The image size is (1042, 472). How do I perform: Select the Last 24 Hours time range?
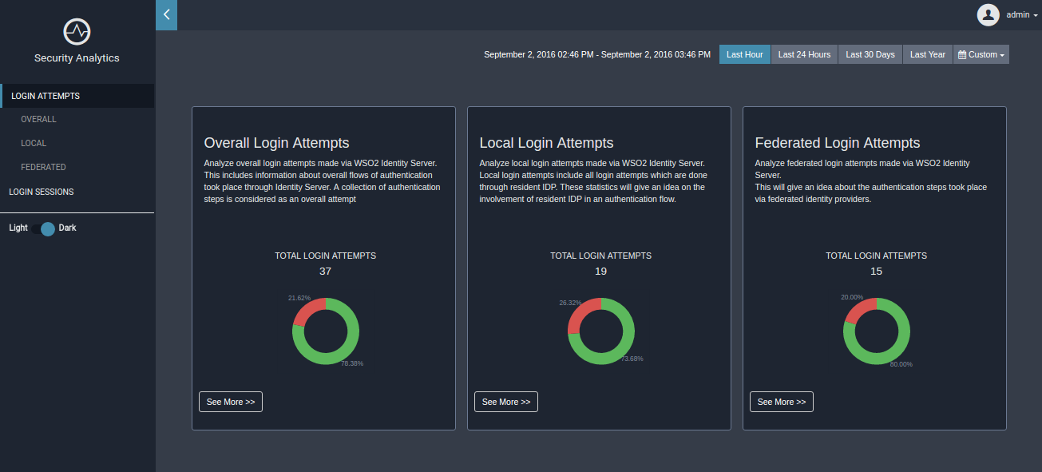pyautogui.click(x=804, y=55)
